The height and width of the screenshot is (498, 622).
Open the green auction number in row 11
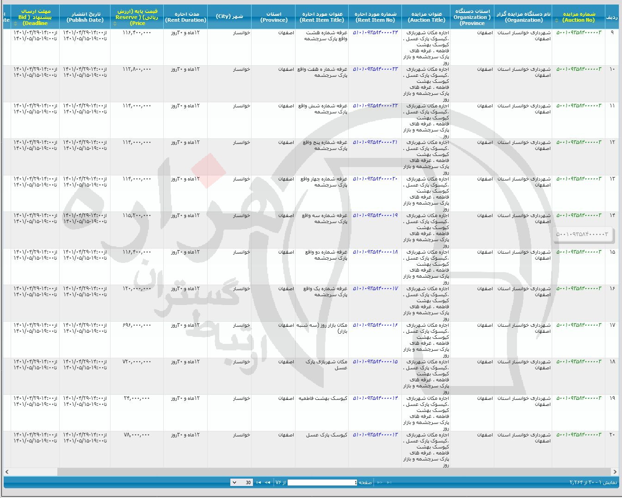(x=579, y=106)
